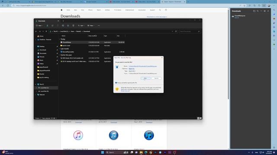Click Open file link under iTunes64Setup.exe in browser panel
The image size is (277, 155).
pyautogui.click(x=237, y=17)
